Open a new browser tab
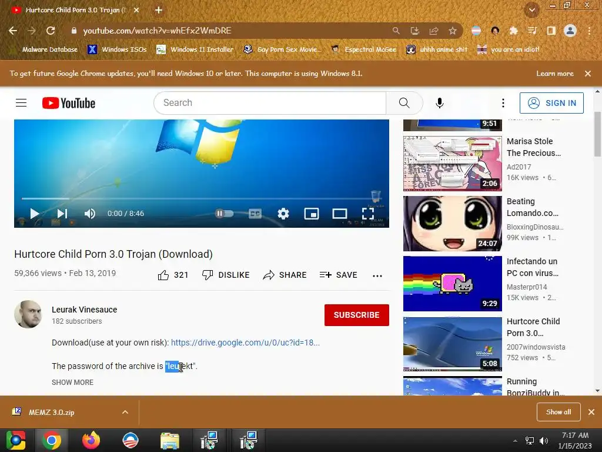 click(159, 10)
